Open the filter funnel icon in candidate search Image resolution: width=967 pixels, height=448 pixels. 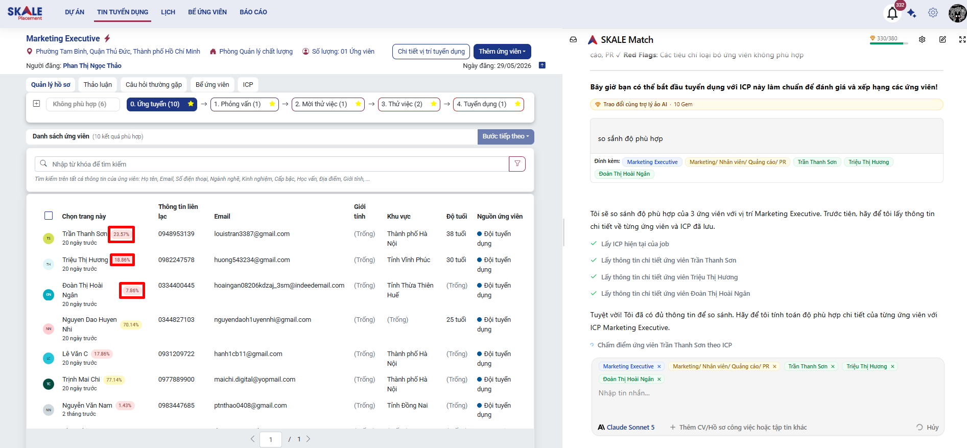[517, 164]
